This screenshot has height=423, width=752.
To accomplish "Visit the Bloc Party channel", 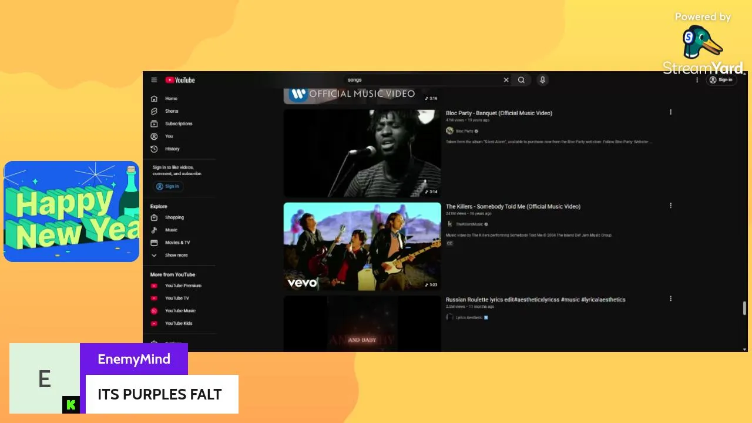I will coord(465,131).
